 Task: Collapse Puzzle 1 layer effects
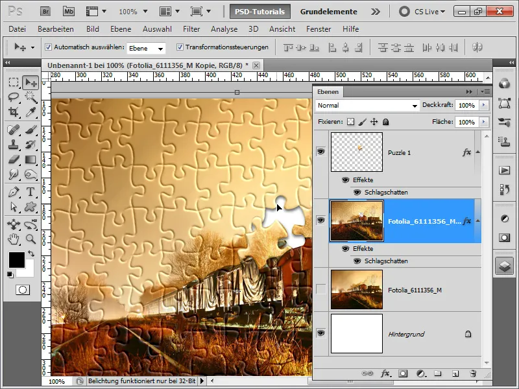(477, 152)
